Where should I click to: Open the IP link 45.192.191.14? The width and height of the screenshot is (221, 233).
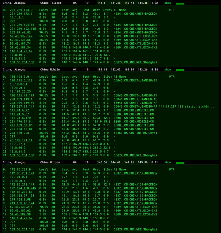pyautogui.click(x=21, y=140)
